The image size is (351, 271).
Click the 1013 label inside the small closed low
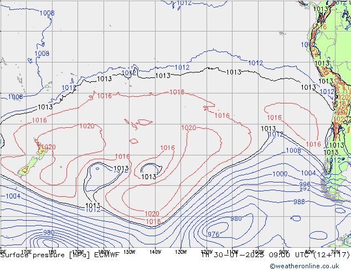point(148,176)
